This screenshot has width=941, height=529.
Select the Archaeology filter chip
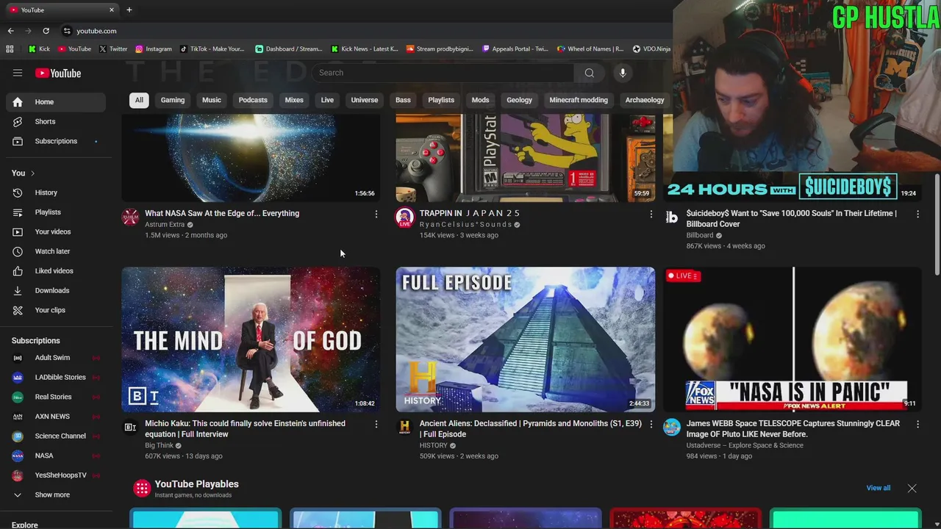click(x=645, y=100)
